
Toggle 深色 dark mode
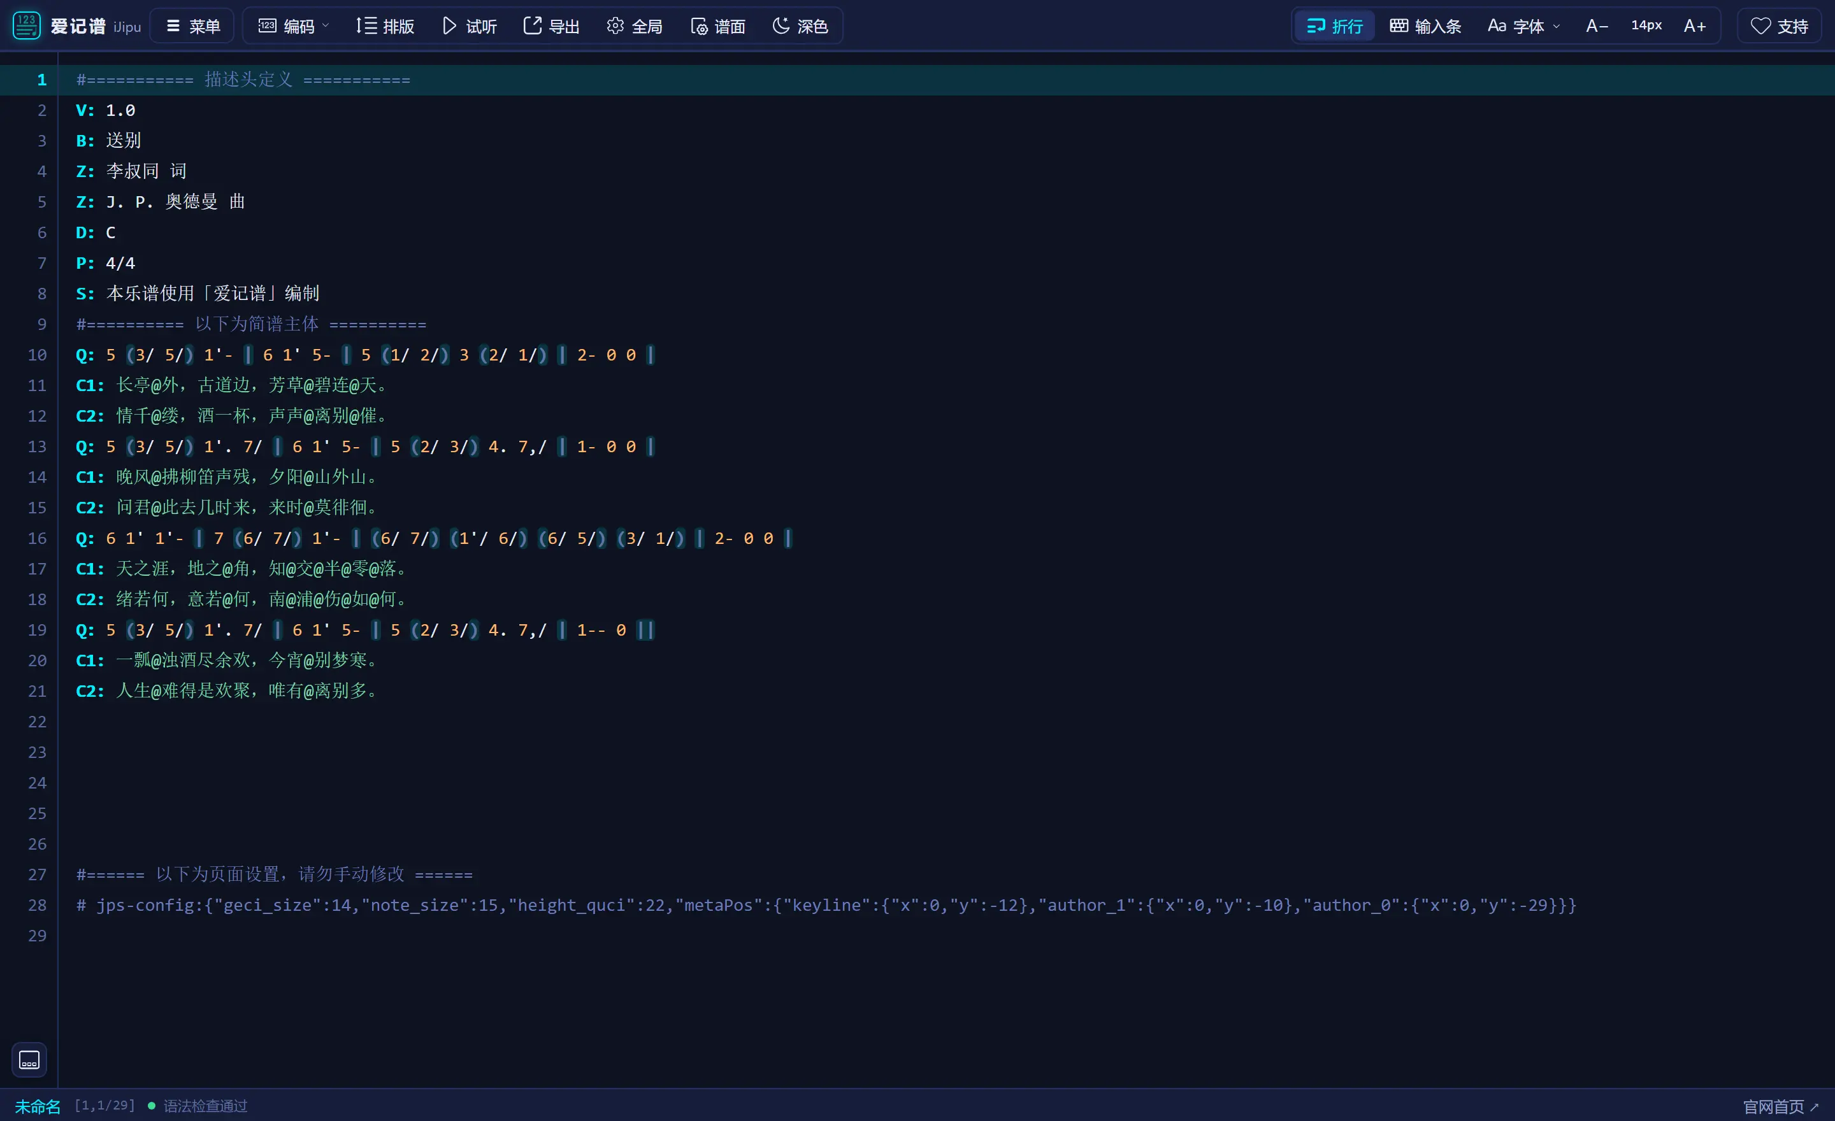pos(800,26)
